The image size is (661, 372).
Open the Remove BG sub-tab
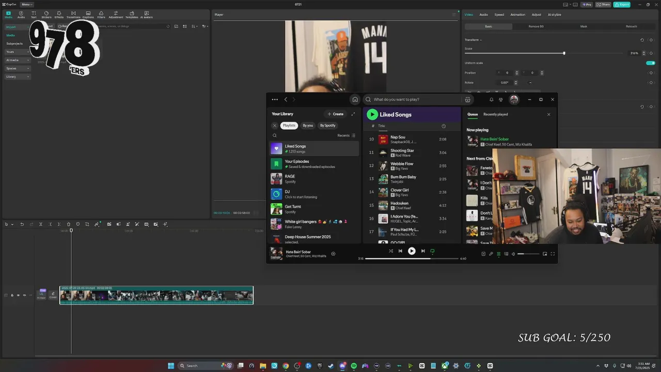pyautogui.click(x=536, y=26)
